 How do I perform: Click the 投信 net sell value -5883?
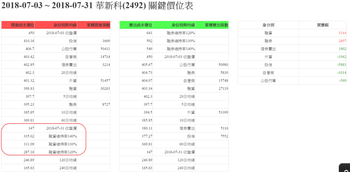click(330, 65)
